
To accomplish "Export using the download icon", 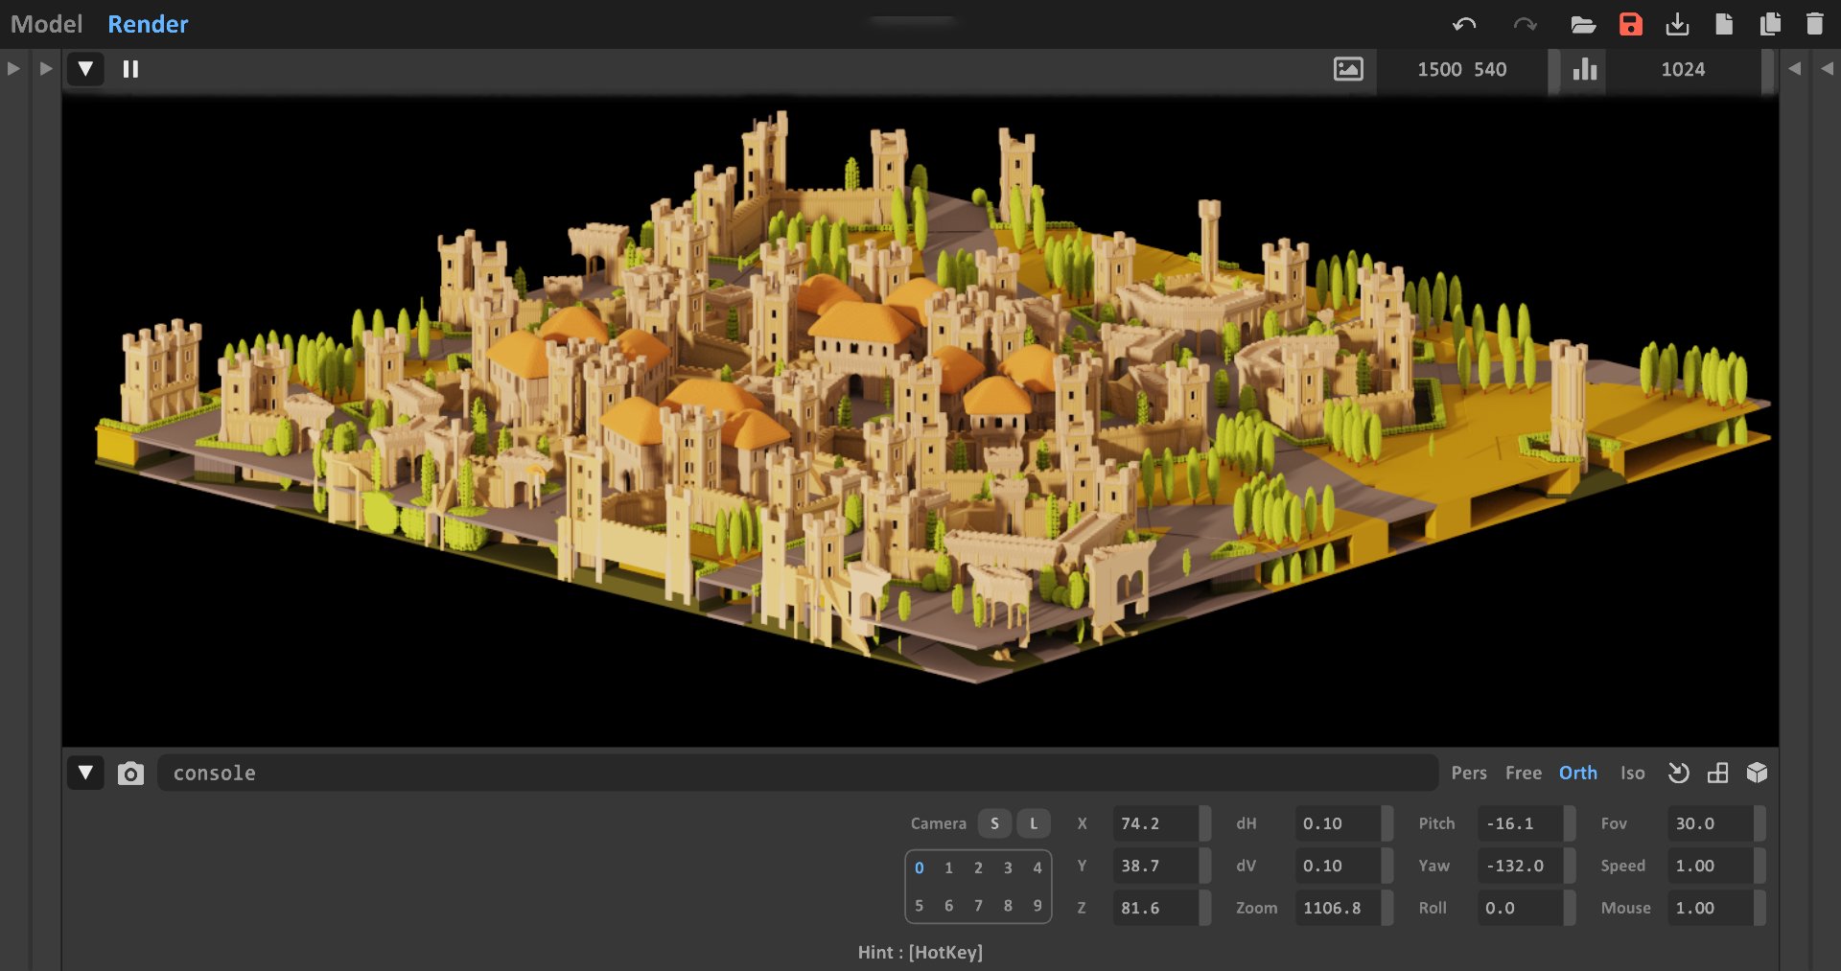I will pyautogui.click(x=1677, y=24).
